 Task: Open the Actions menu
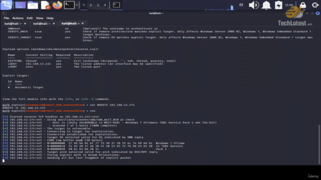coord(18,18)
